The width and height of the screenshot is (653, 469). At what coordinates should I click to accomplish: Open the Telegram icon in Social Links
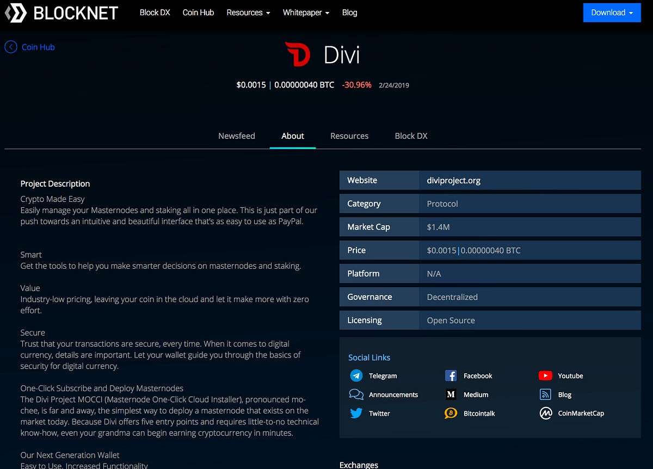pos(356,376)
